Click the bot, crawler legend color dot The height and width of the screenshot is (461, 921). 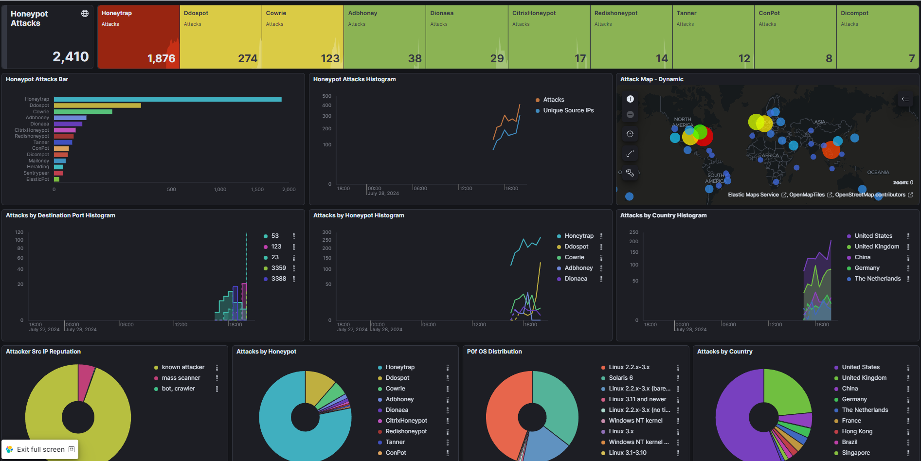(x=156, y=389)
